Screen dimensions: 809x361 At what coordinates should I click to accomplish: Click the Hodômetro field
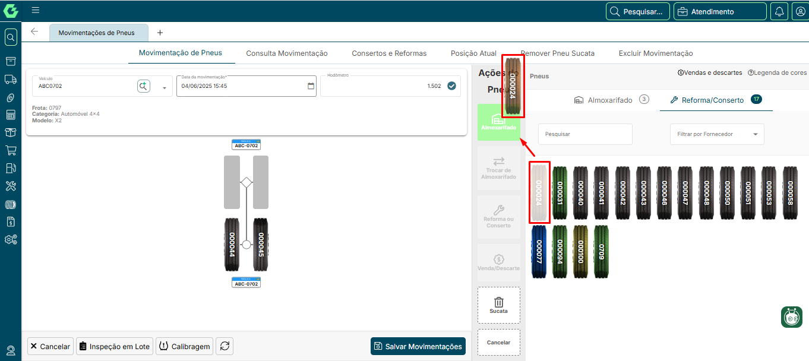click(390, 86)
